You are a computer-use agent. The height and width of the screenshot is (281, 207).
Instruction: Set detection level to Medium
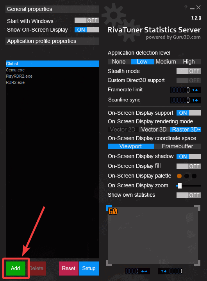pos(166,62)
